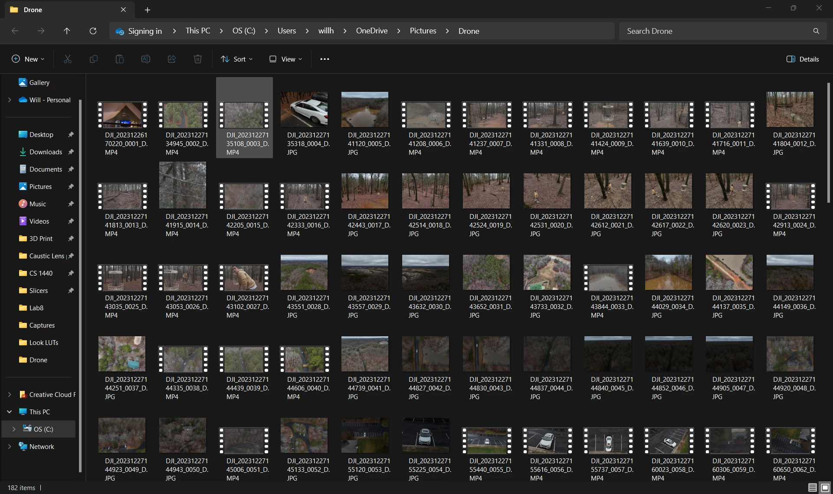This screenshot has height=494, width=833.
Task: Open the New item button
Action: (28, 59)
